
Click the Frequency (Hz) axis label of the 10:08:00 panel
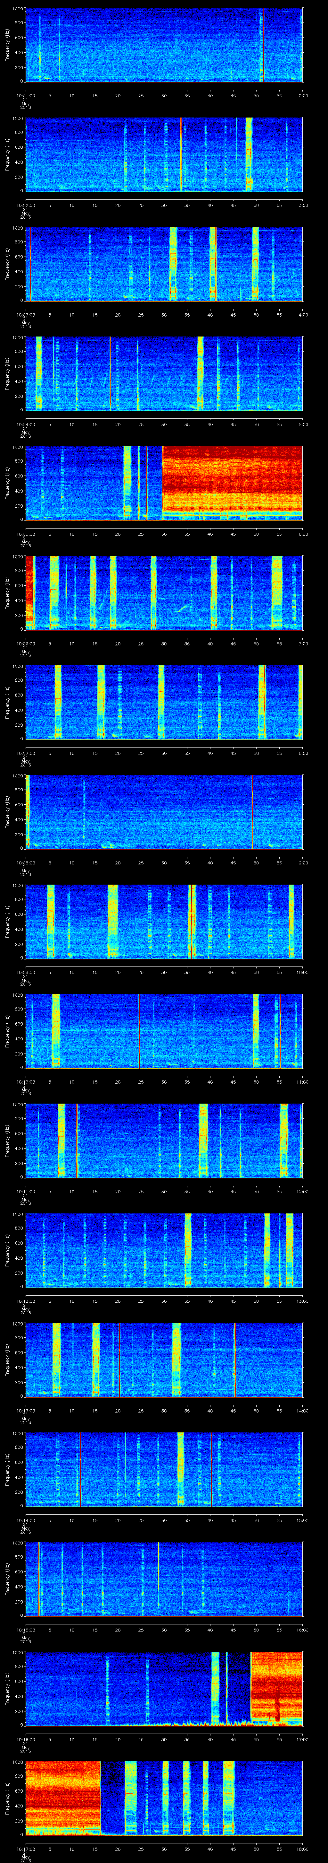(x=7, y=811)
